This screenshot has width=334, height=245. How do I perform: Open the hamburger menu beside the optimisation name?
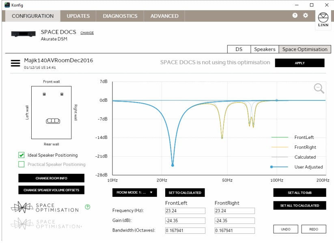point(15,64)
